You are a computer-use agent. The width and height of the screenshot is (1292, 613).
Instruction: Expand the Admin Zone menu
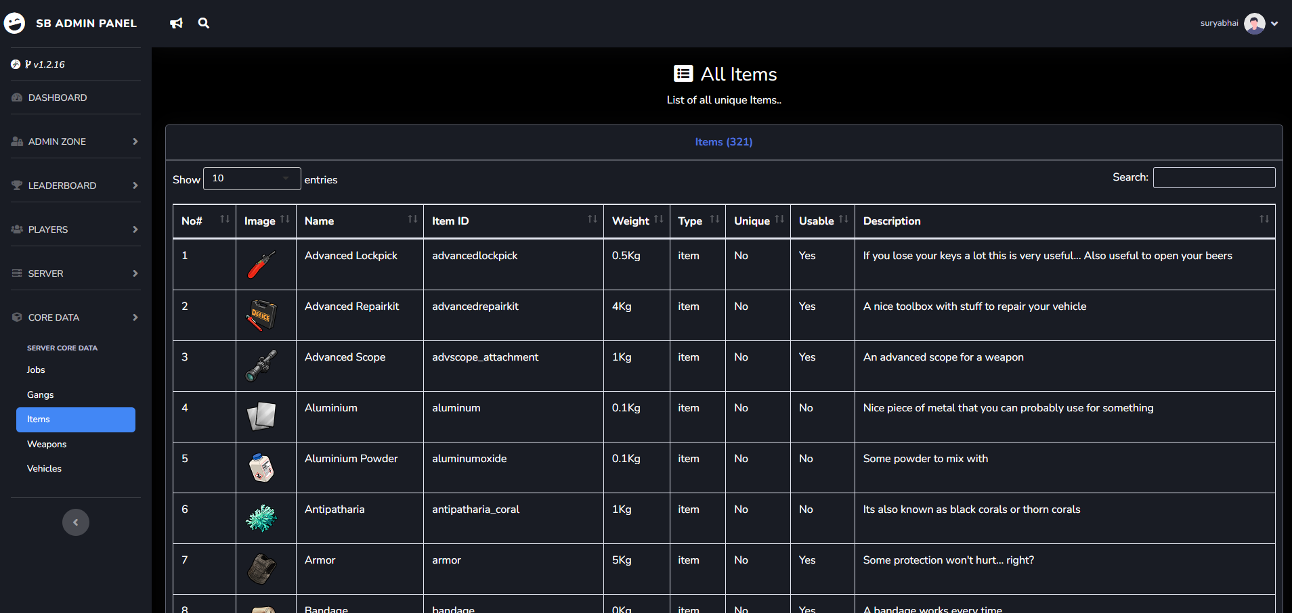(75, 141)
